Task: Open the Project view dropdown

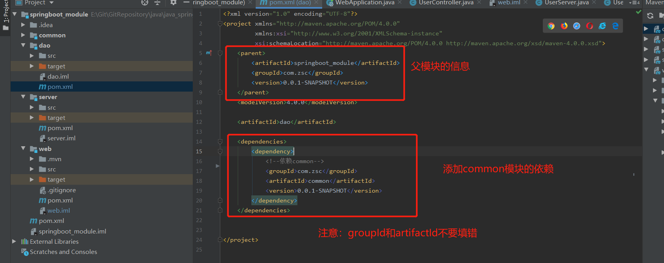Action: 52,3
